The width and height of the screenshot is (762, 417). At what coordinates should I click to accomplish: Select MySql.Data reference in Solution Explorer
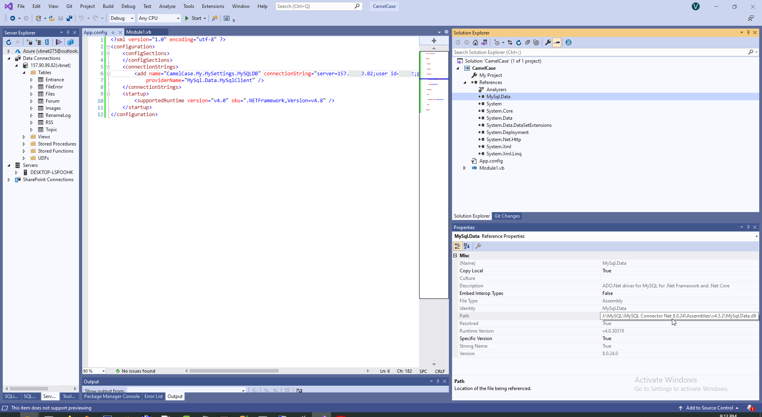point(498,97)
